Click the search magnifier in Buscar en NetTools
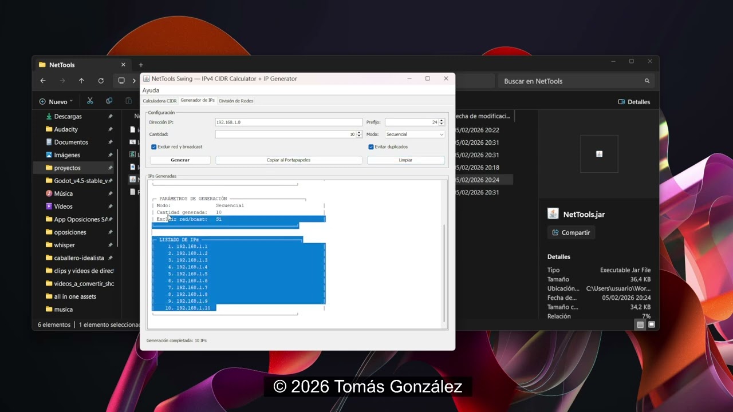 tap(647, 81)
